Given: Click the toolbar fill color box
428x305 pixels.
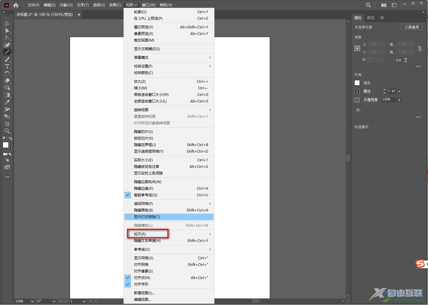Looking at the screenshot, I should tap(5, 145).
